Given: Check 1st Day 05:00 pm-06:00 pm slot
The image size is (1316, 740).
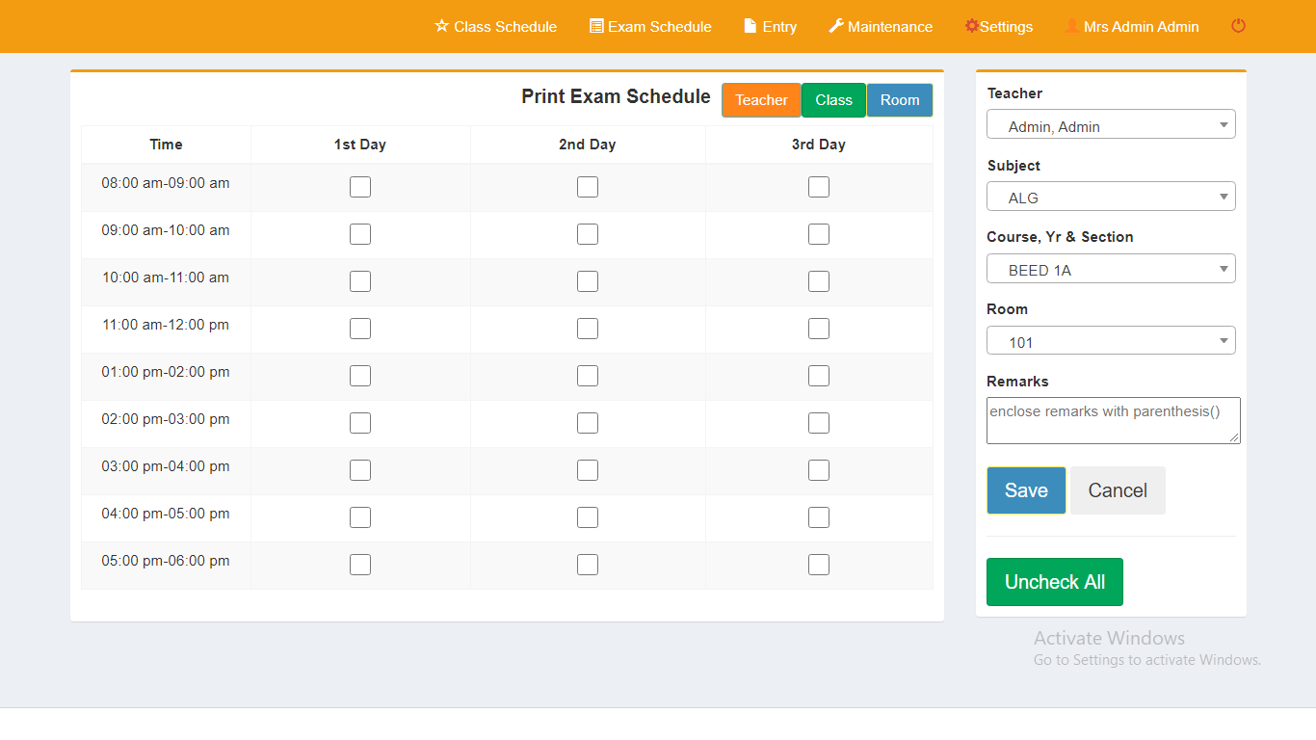Looking at the screenshot, I should (x=360, y=565).
